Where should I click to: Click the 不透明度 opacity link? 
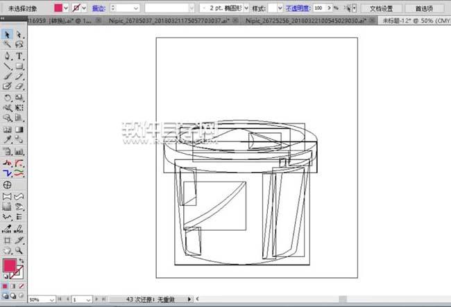click(298, 8)
